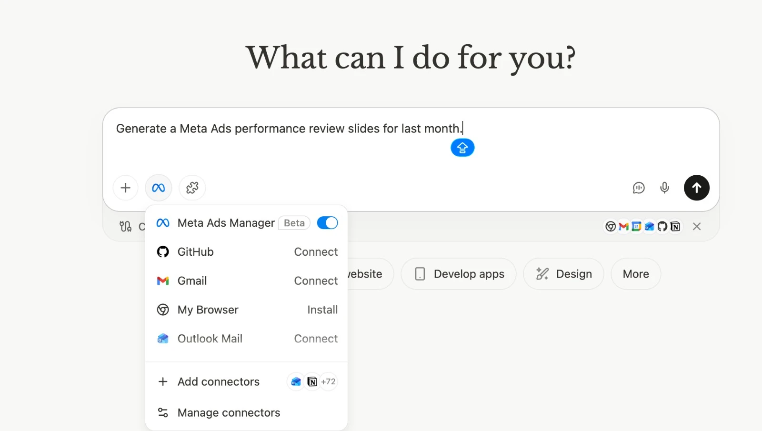Viewport: 762px width, 431px height.
Task: Submit the prompt with the arrow button
Action: pyautogui.click(x=696, y=188)
